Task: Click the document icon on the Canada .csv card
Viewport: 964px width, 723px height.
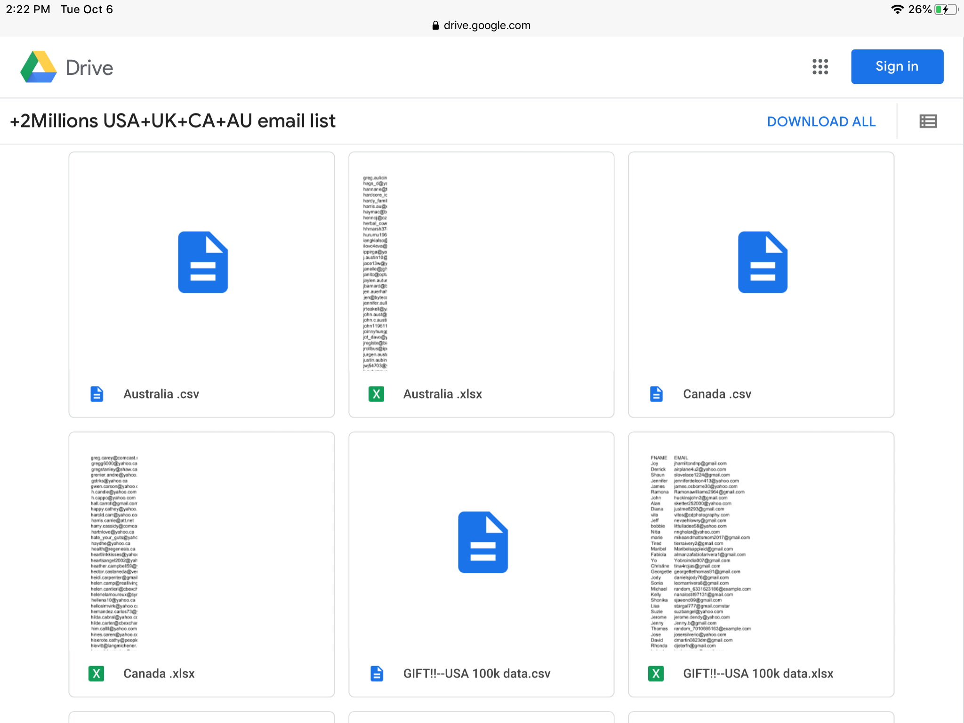Action: (763, 262)
